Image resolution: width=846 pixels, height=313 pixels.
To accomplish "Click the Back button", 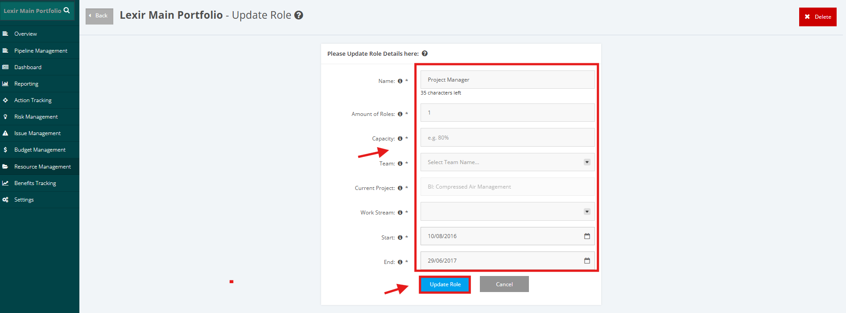I will pos(99,16).
